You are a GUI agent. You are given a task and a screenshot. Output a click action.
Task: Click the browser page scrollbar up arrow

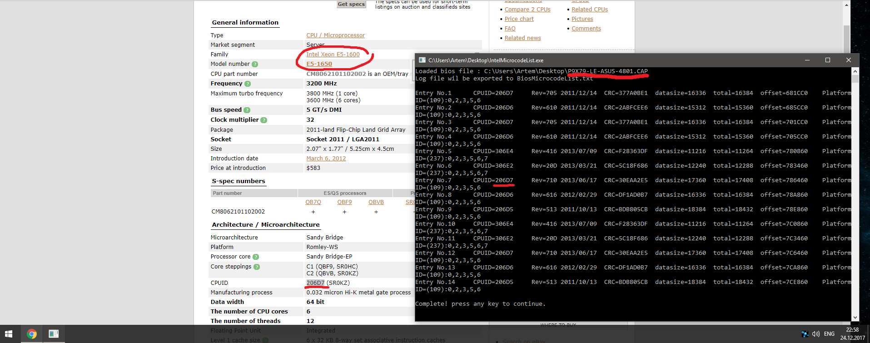tap(846, 5)
